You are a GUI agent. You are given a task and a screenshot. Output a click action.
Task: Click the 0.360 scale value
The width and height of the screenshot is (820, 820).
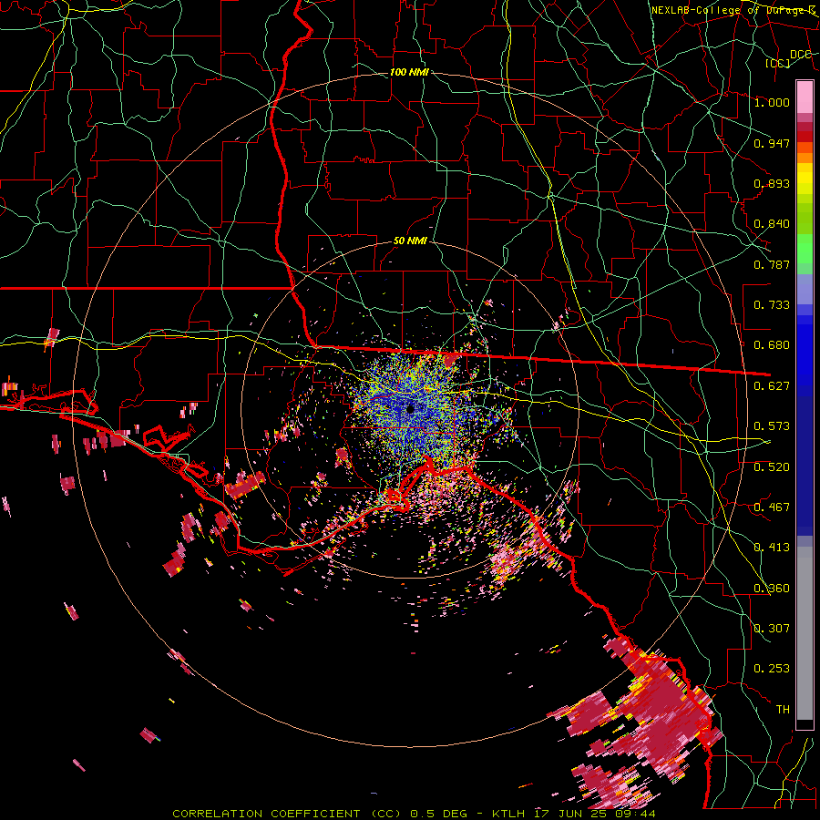[x=772, y=589]
